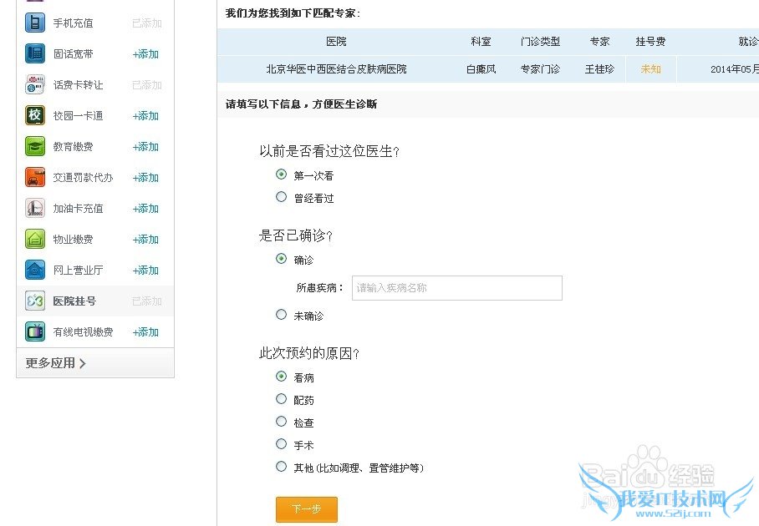This screenshot has height=526, width=759.
Task: Click 已添加 status beside 手机充值
Action: [147, 23]
